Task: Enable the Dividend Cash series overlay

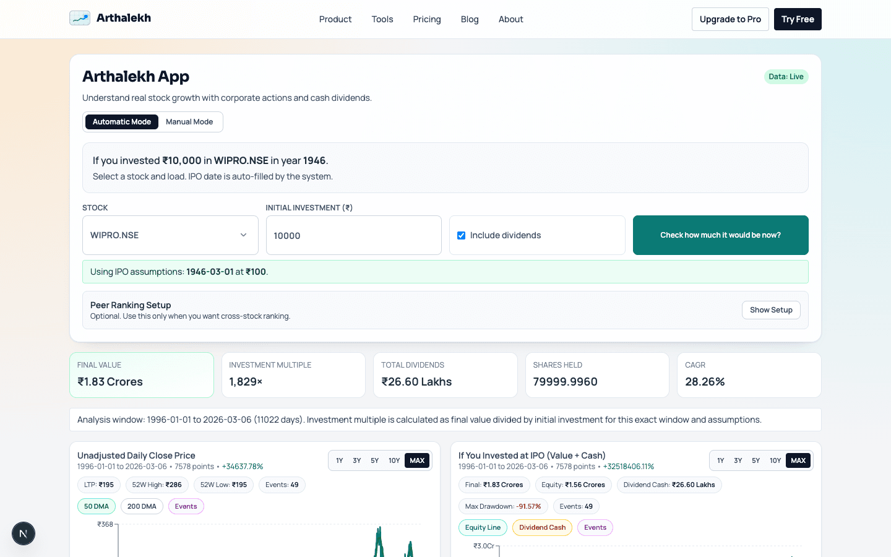Action: point(542,527)
